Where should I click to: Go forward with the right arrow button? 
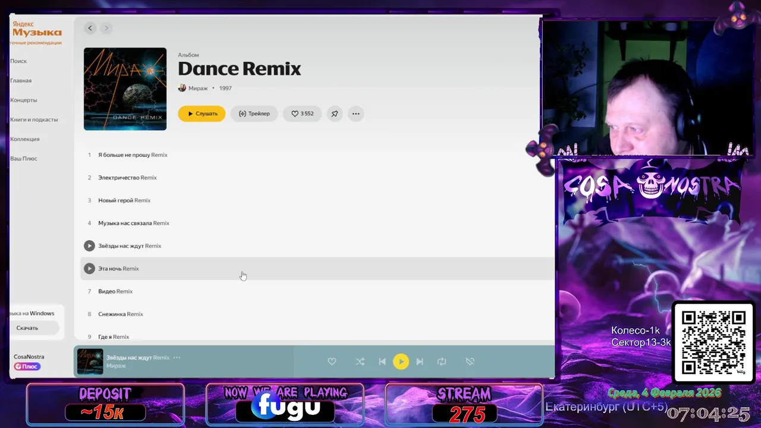106,28
